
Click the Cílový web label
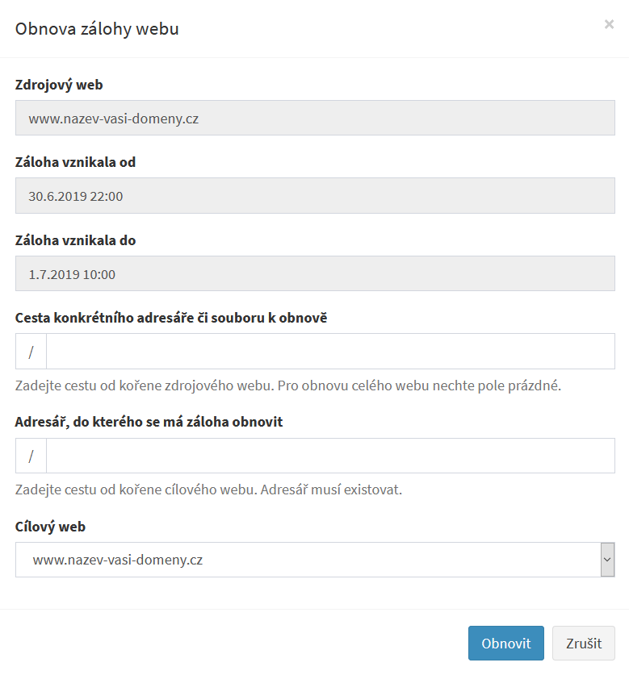click(x=50, y=527)
